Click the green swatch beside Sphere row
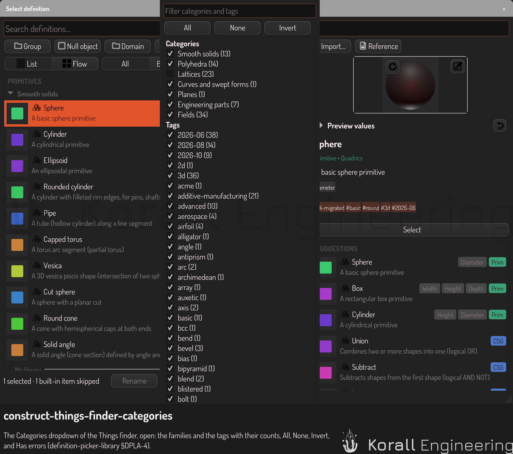 (x=17, y=113)
